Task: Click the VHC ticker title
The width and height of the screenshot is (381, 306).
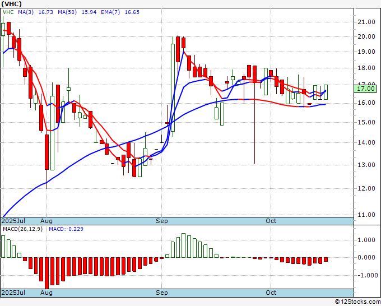Action: 12,4
